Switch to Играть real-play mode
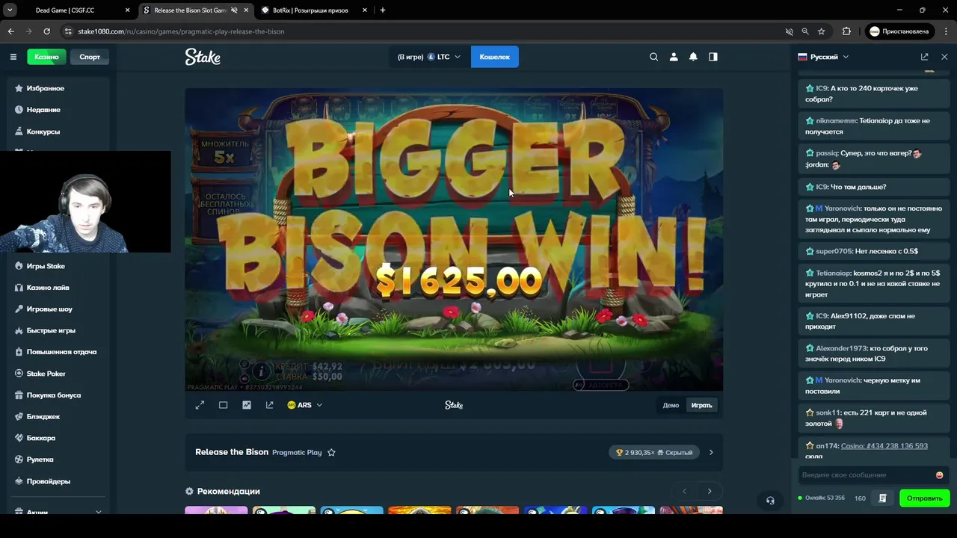This screenshot has width=957, height=538. pyautogui.click(x=701, y=406)
